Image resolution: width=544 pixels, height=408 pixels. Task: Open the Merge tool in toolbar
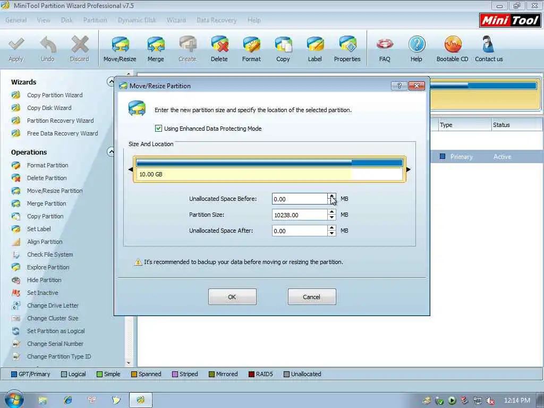pyautogui.click(x=156, y=49)
